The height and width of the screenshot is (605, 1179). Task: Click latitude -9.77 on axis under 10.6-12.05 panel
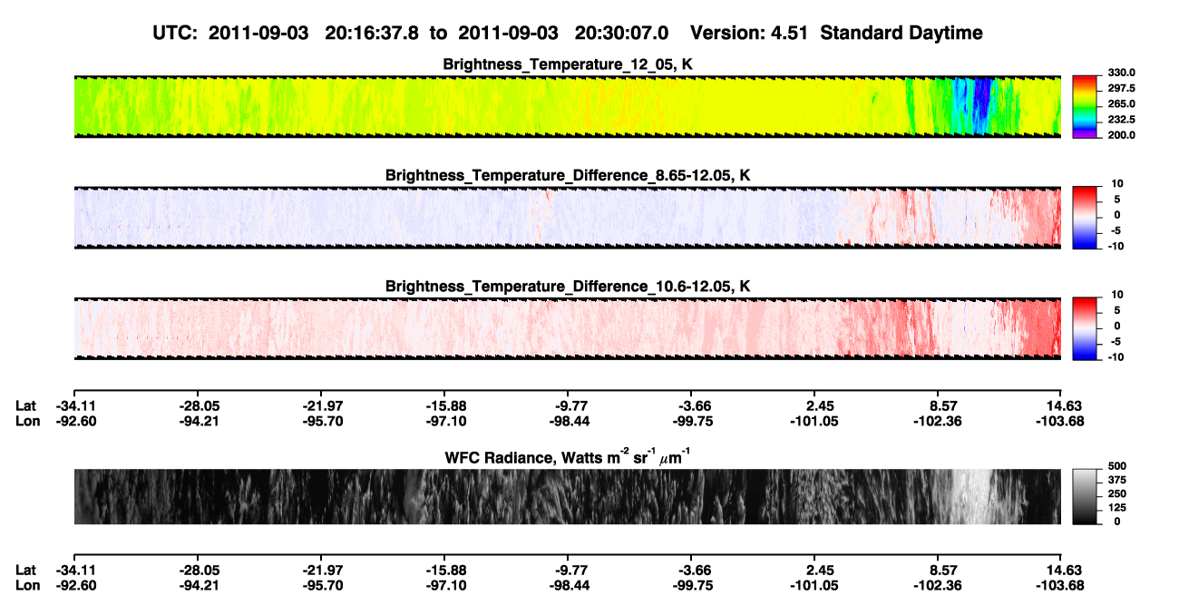point(568,405)
